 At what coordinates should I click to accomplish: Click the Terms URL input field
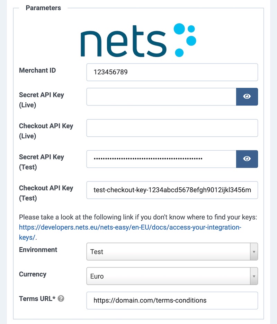(x=172, y=300)
